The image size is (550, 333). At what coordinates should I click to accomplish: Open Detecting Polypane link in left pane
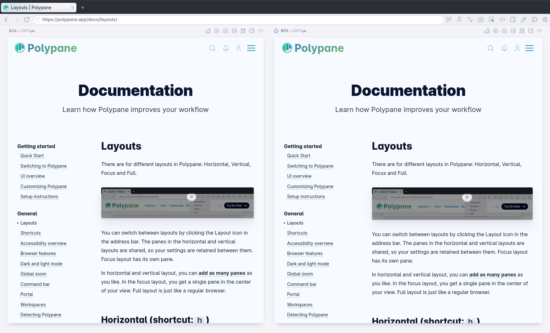pos(41,315)
